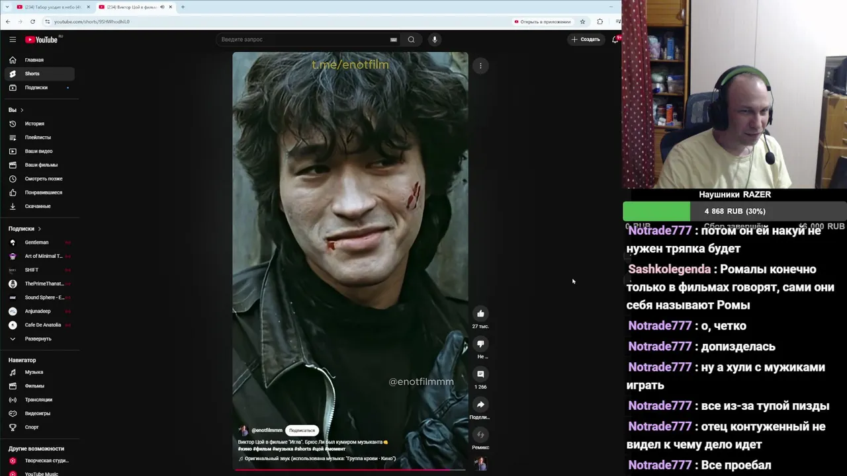This screenshot has width=847, height=476.
Task: Open Скачанные downloads
Action: (x=40, y=206)
